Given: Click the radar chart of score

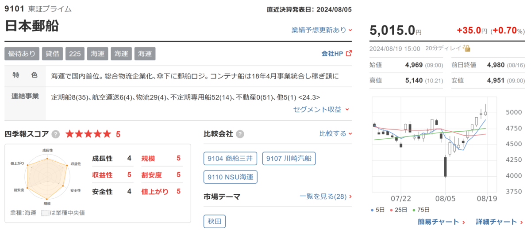Looking at the screenshot, I should coord(47,177).
